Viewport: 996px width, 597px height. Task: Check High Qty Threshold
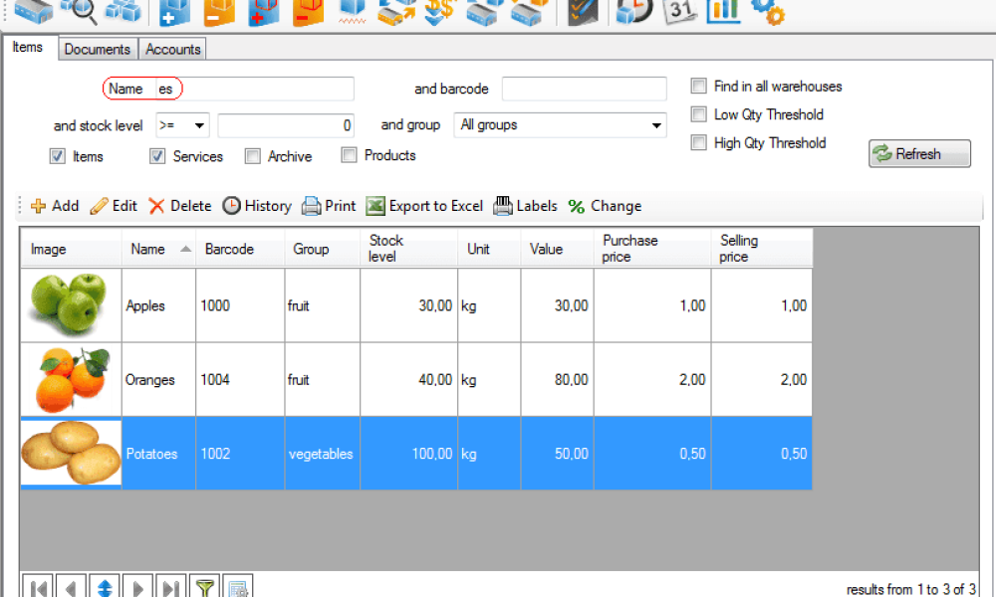[699, 142]
